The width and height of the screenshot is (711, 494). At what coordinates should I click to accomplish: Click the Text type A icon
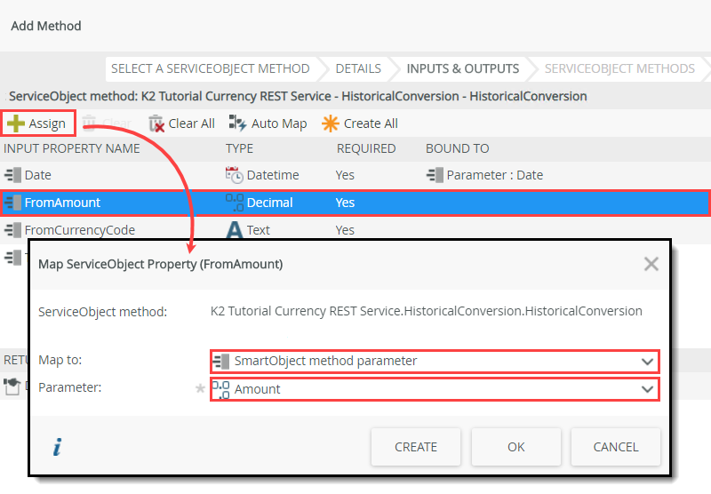[234, 230]
